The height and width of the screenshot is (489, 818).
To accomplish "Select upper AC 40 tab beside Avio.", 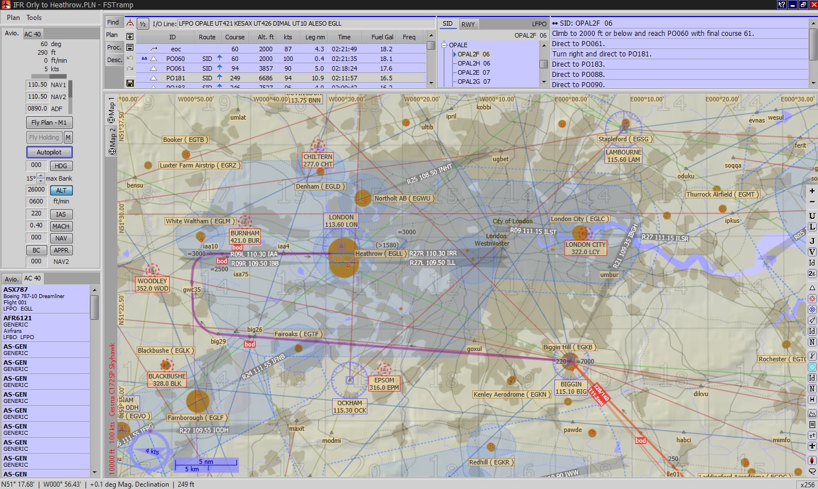I will point(32,34).
